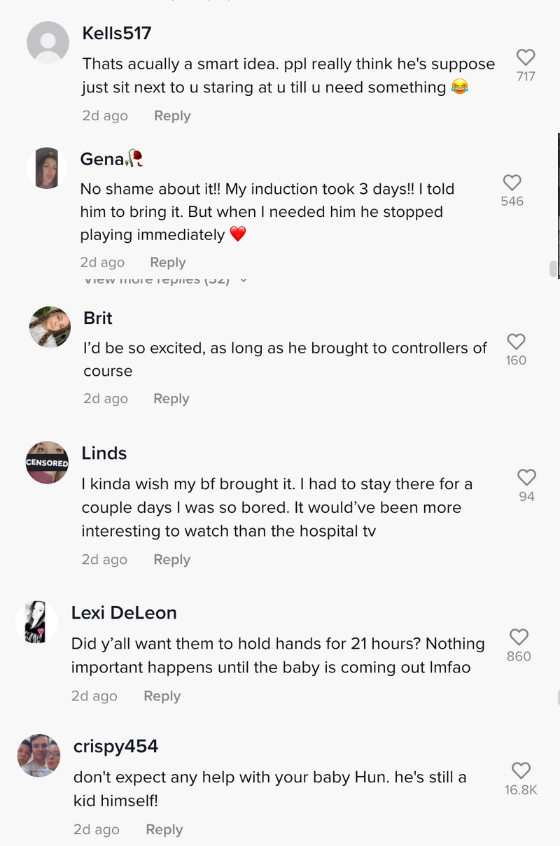Reply to Brit's comment
The image size is (560, 846).
[x=171, y=398]
